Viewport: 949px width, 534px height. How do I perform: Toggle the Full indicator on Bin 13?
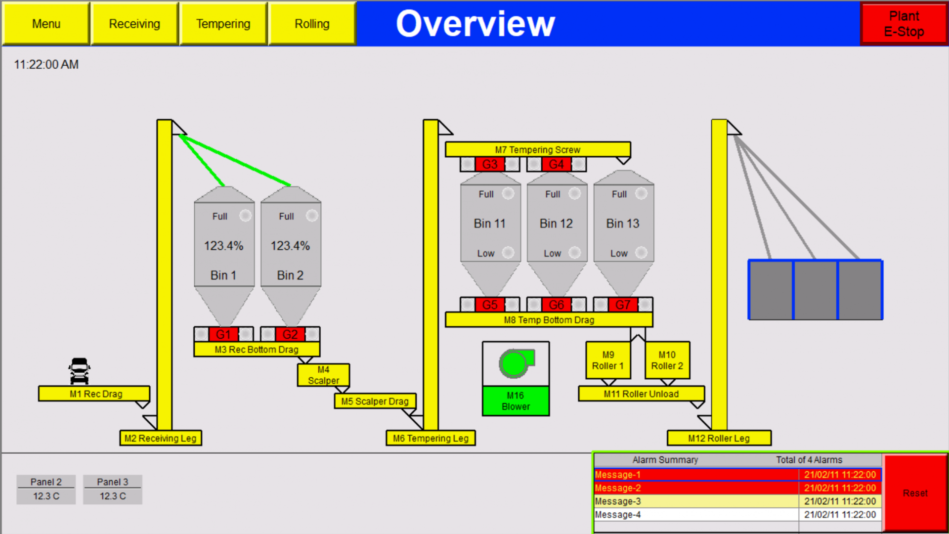[641, 194]
